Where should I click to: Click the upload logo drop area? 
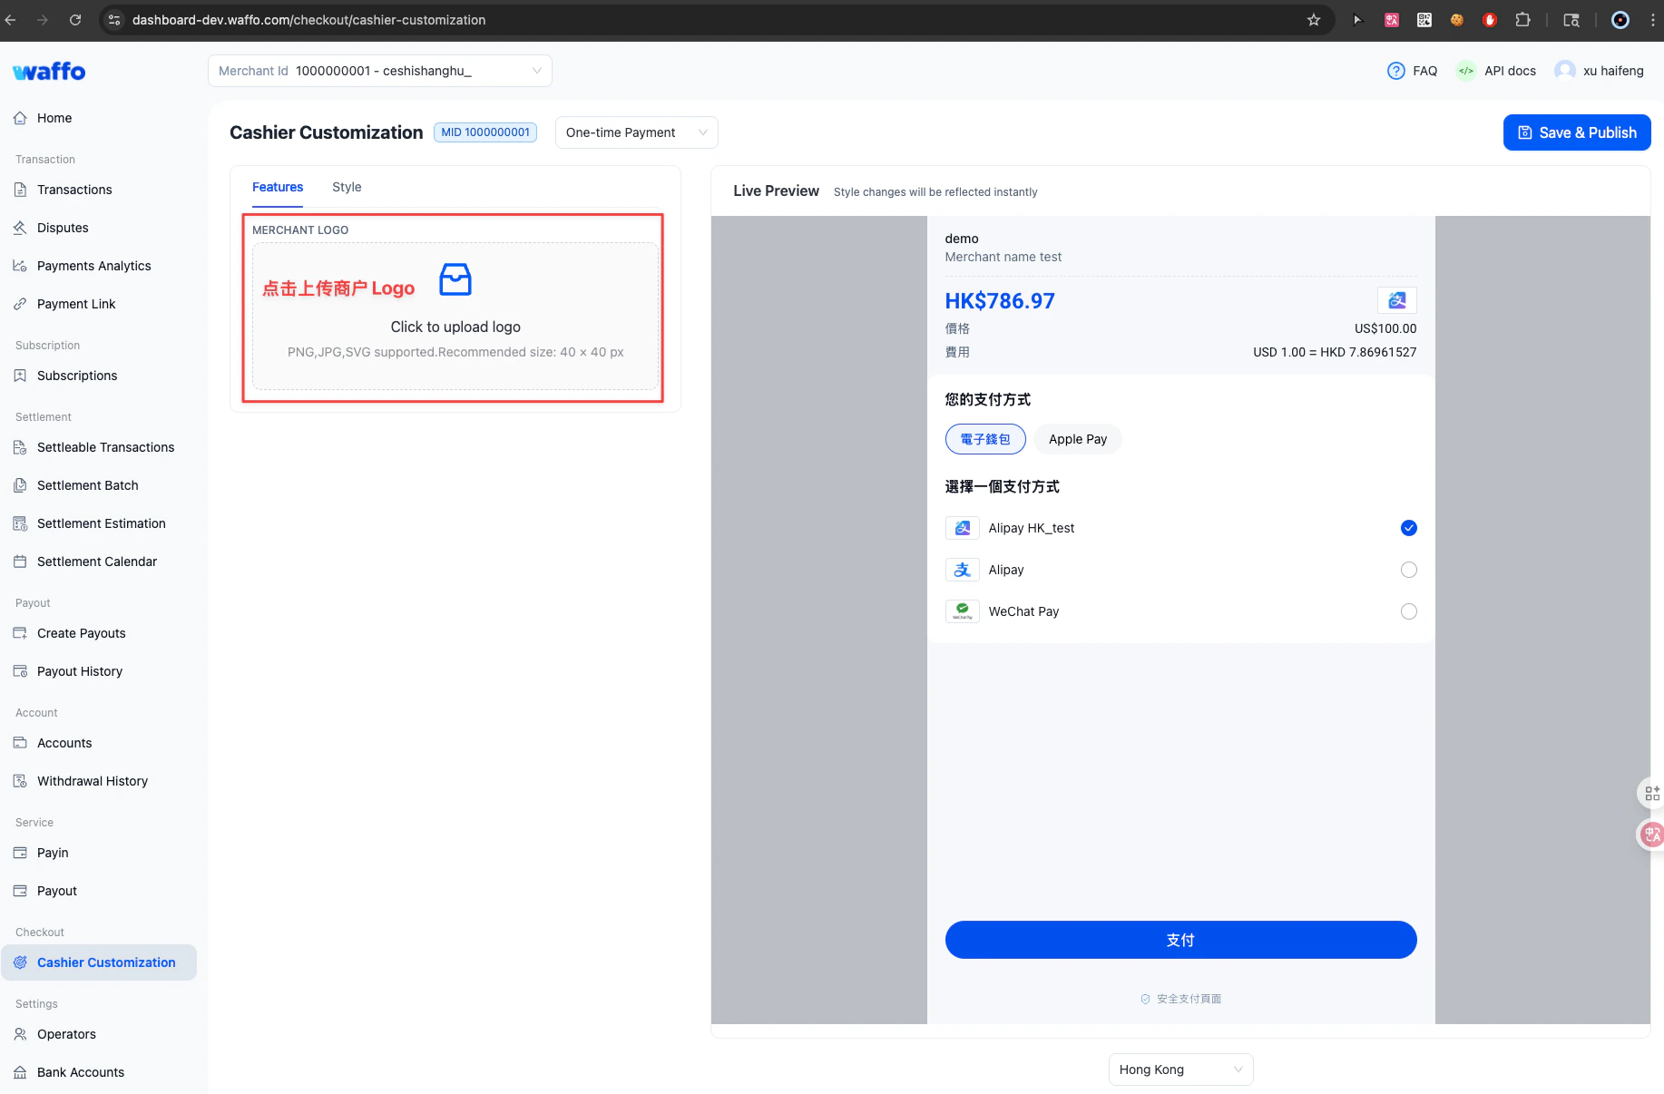(455, 316)
